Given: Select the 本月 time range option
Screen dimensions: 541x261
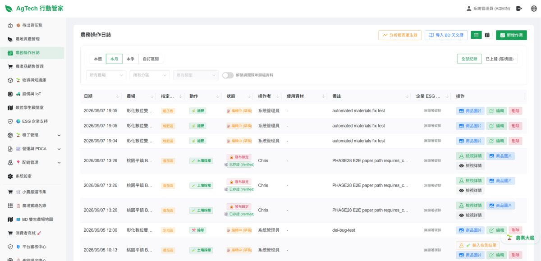Looking at the screenshot, I should pos(114,59).
